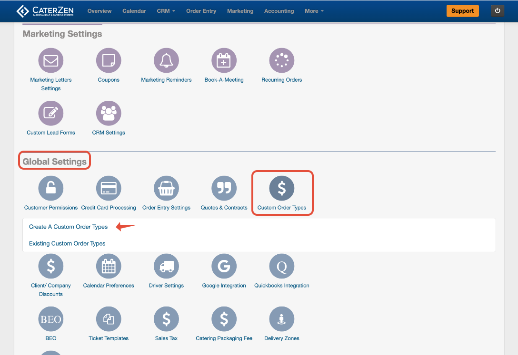The image size is (518, 355).
Task: Click the Calendar Preferences label
Action: pyautogui.click(x=109, y=286)
